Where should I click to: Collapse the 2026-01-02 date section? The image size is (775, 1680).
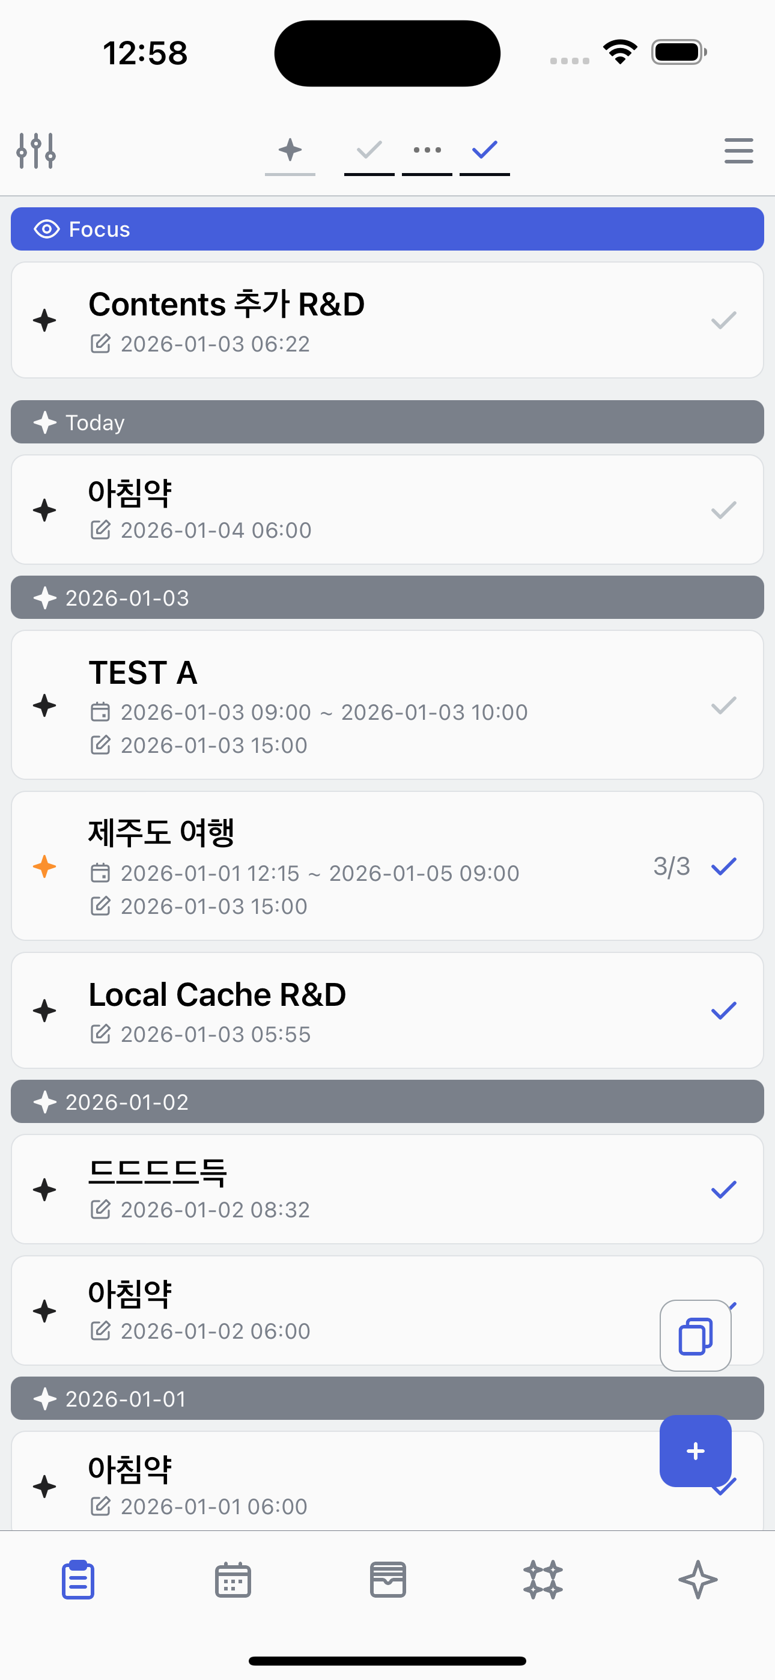387,1101
